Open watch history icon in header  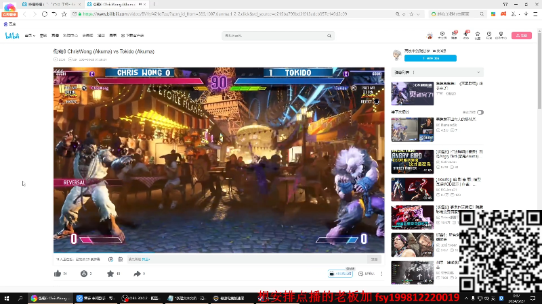(x=489, y=35)
